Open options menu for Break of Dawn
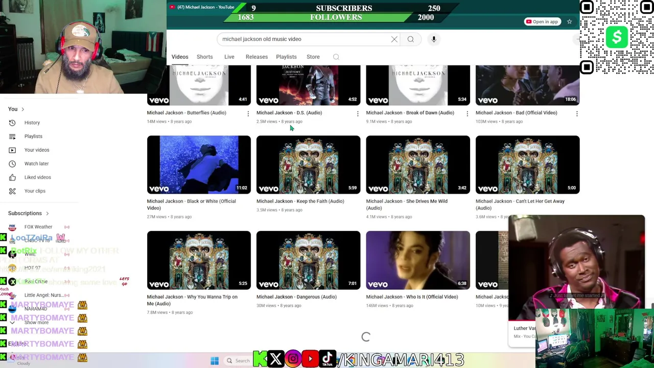The width and height of the screenshot is (654, 368). 467,113
